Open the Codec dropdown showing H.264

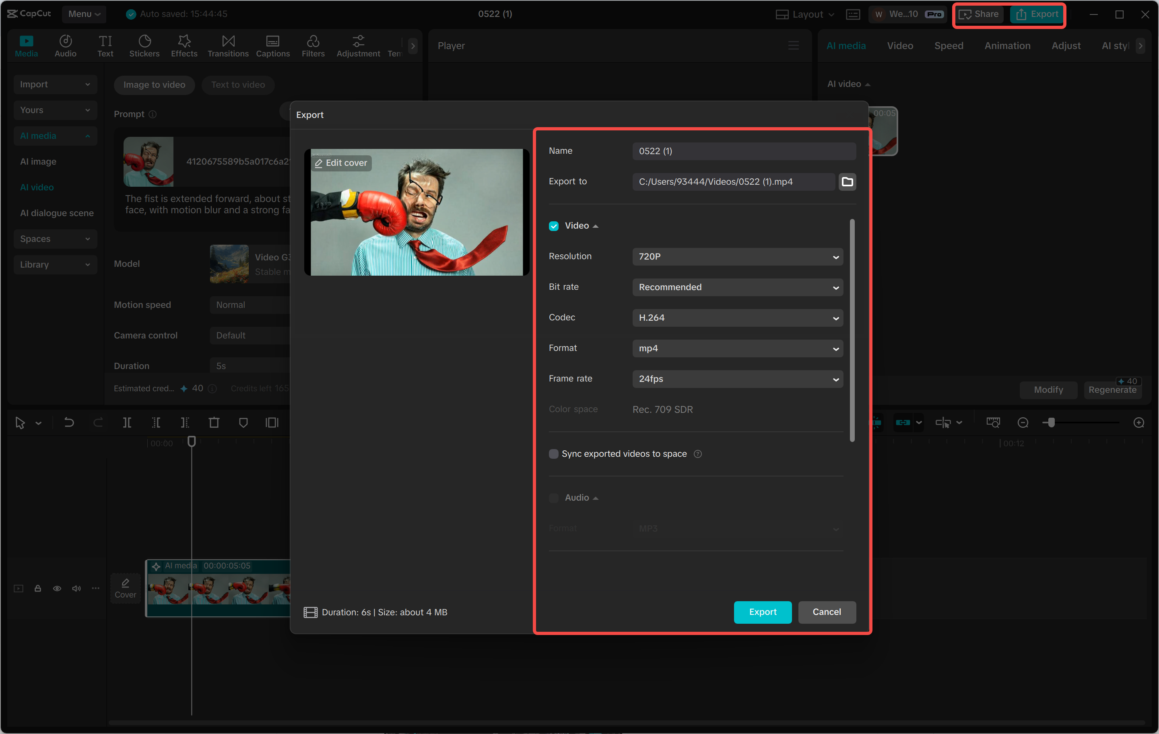coord(737,318)
